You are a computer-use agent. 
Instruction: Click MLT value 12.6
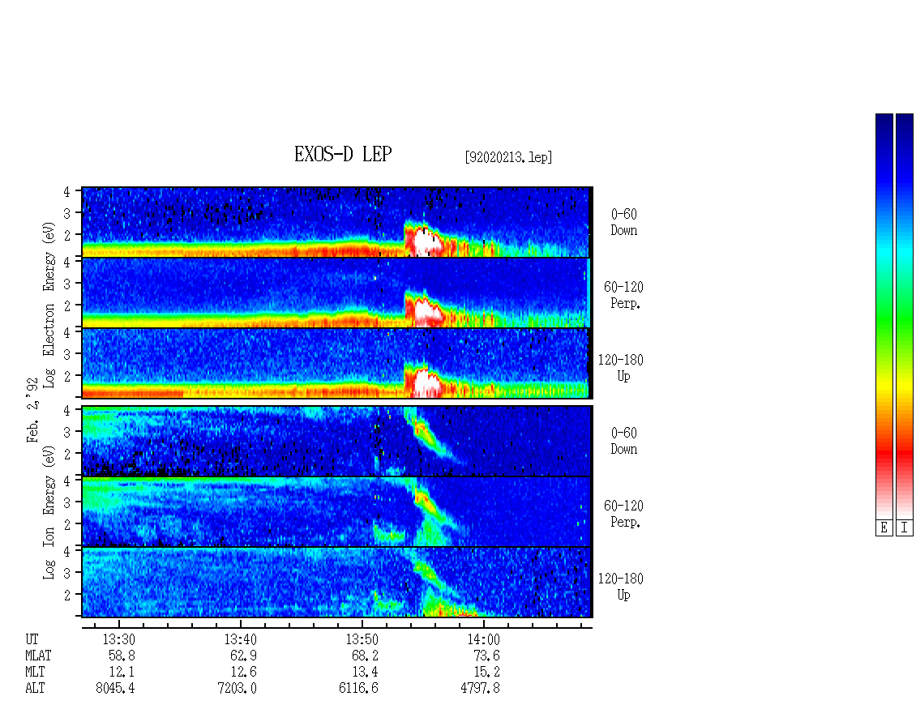243,672
